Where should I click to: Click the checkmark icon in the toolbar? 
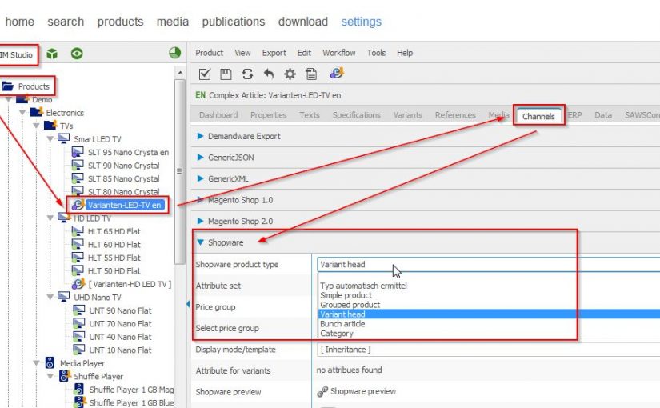pos(205,74)
